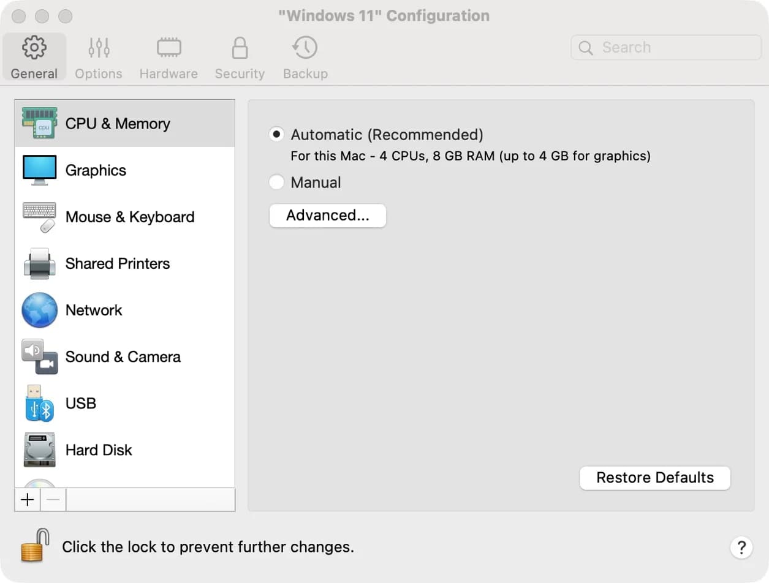Click the Backup tab label

305,73
